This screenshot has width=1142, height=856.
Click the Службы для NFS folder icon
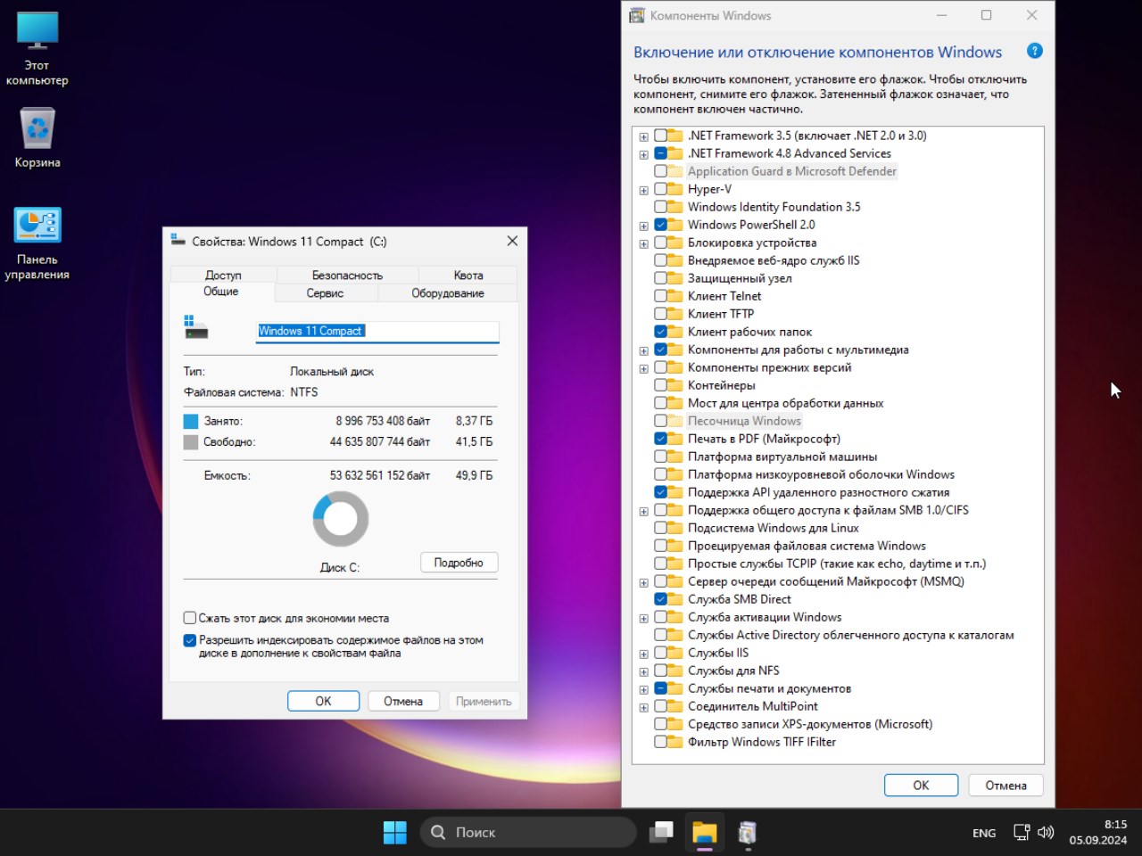675,671
